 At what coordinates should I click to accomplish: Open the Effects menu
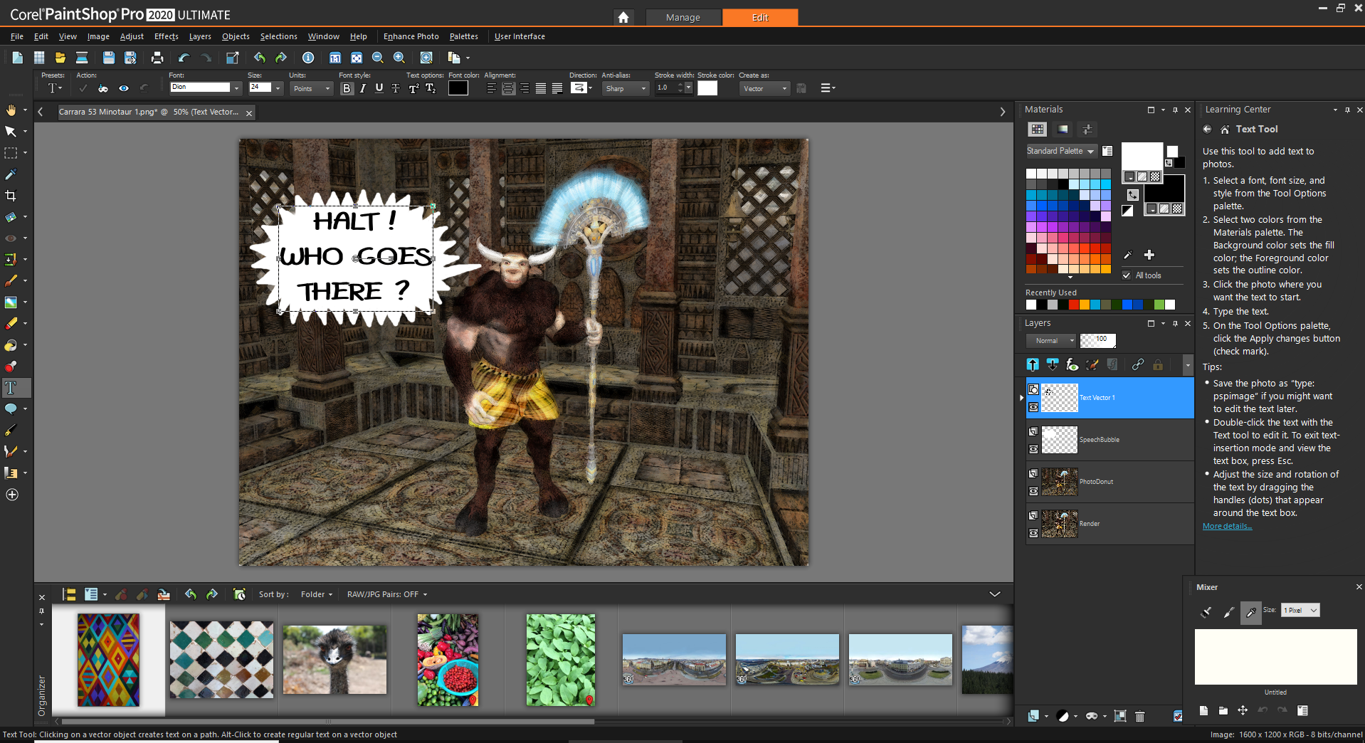pos(167,36)
